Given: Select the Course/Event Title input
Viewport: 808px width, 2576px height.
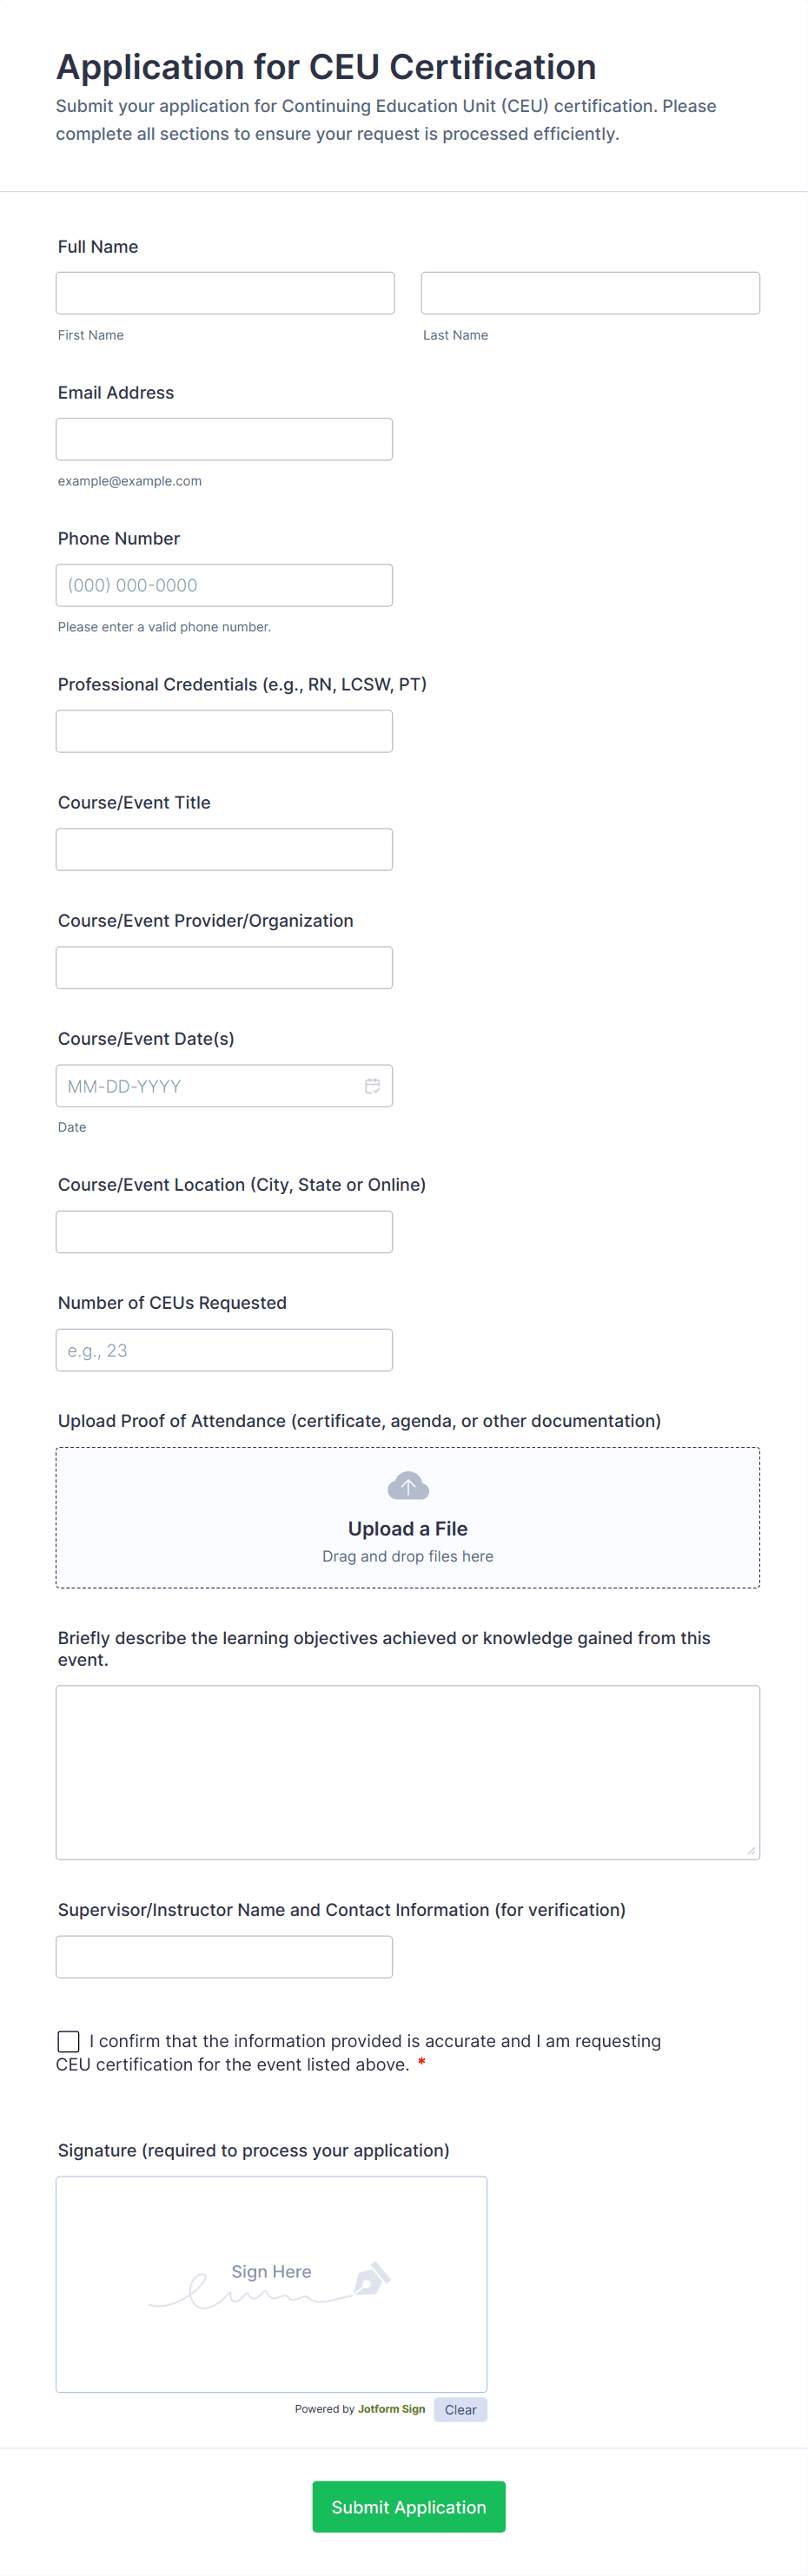Looking at the screenshot, I should pos(224,848).
